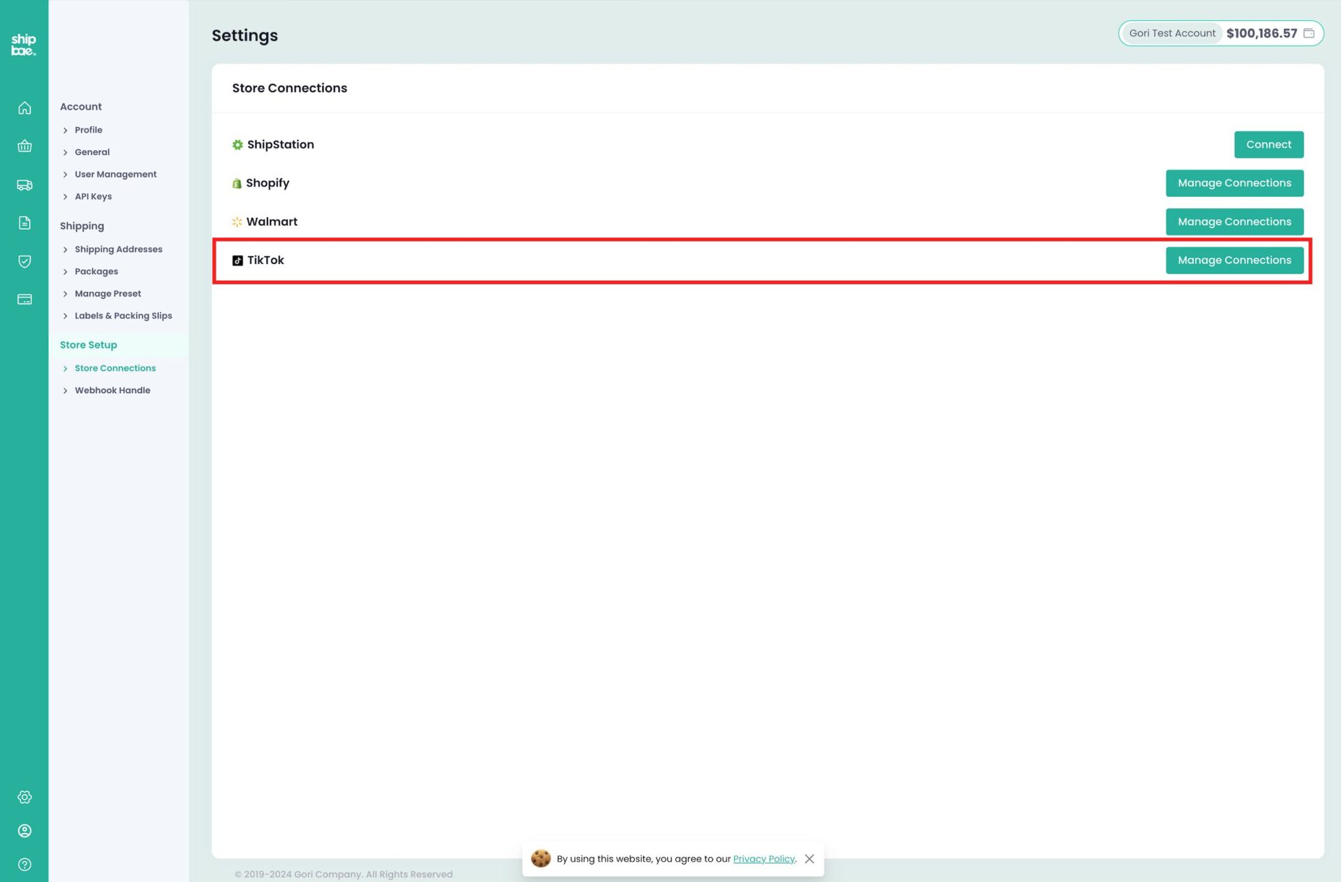Click the chevron beside Profile
Screen dimensions: 1341x882
pos(66,131)
